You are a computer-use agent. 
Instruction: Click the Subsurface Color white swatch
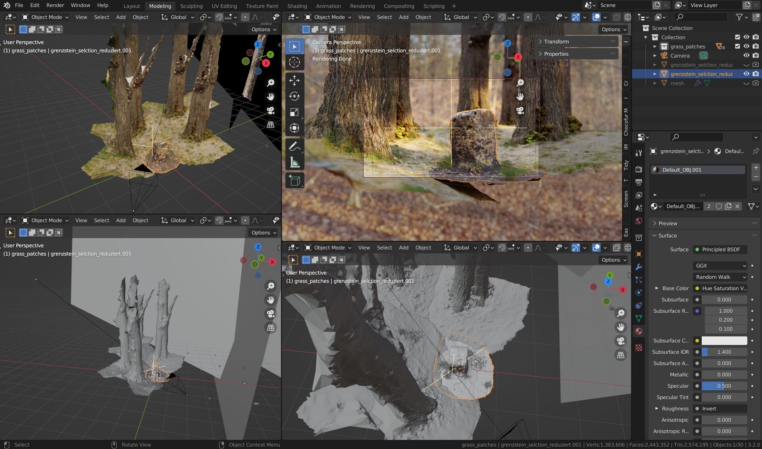point(724,341)
